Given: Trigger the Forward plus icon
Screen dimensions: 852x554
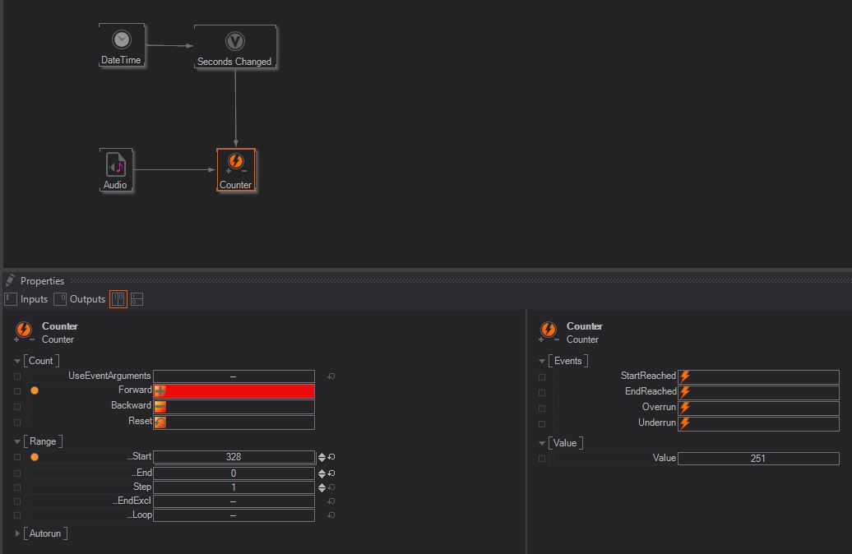Looking at the screenshot, I should [x=160, y=391].
